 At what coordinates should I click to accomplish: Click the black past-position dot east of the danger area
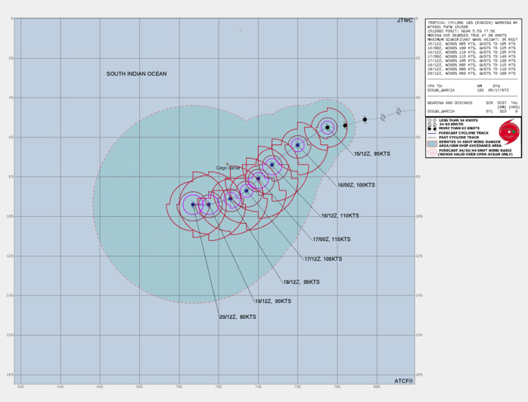click(x=365, y=119)
